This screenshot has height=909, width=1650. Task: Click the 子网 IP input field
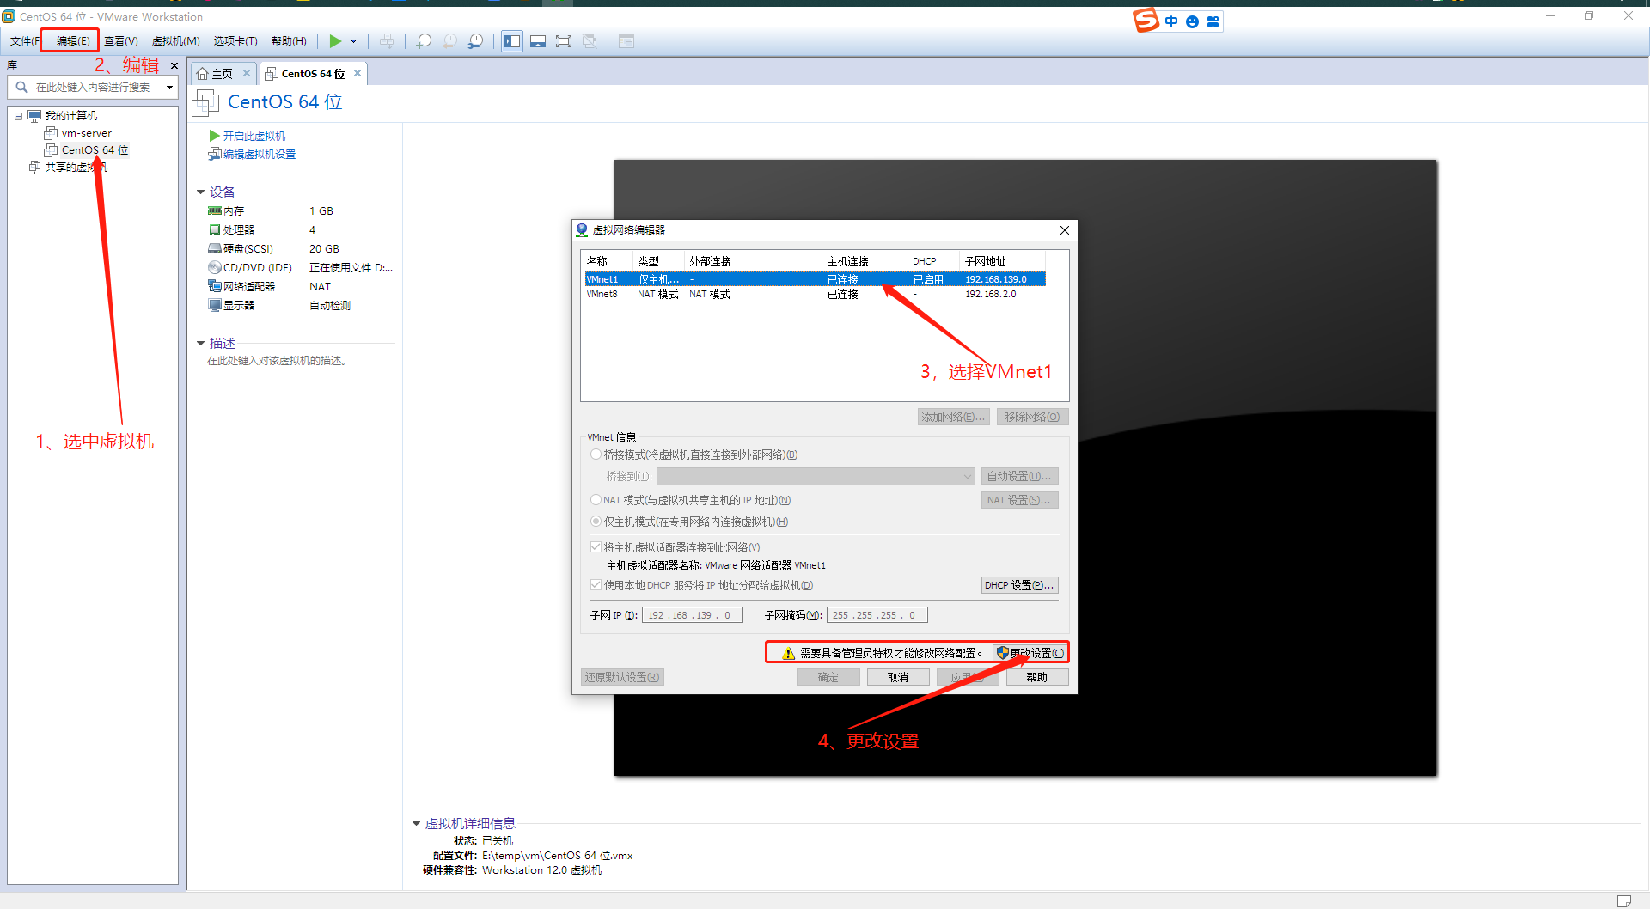(693, 615)
